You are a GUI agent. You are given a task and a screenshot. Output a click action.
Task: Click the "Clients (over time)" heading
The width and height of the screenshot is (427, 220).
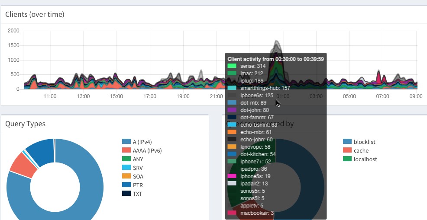pyautogui.click(x=35, y=14)
